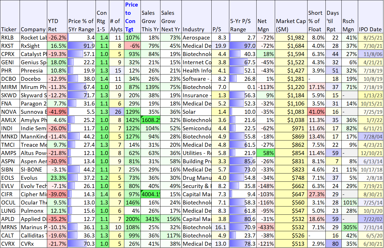Viewport: 384px width, 248px height.
Task: Click short float 41.0% cell
Action: click(316, 112)
